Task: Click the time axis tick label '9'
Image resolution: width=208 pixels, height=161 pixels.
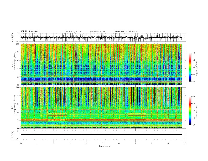Action: tap(168, 143)
